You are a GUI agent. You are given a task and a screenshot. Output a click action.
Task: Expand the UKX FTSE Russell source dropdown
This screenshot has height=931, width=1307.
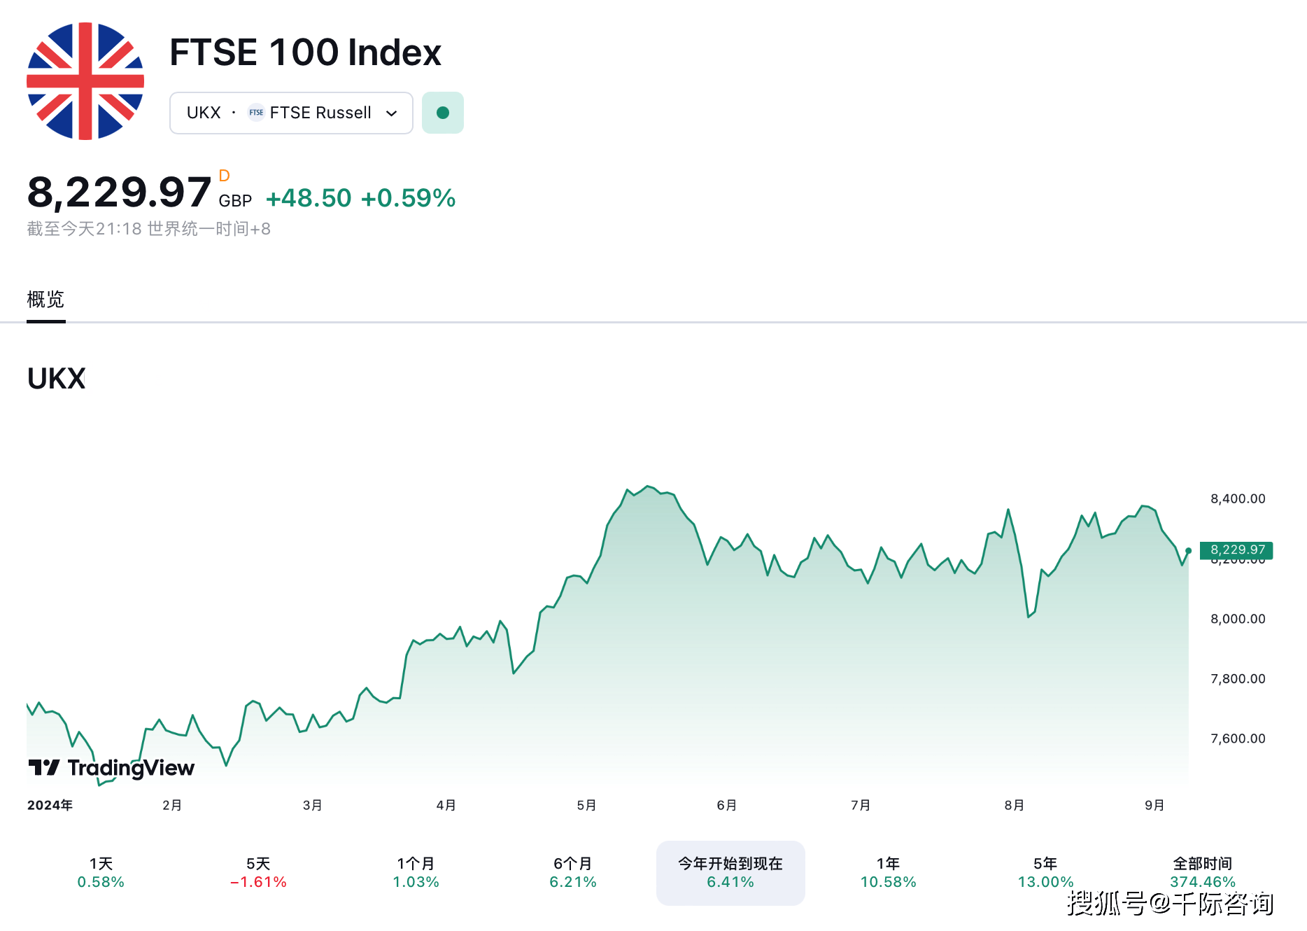coord(291,113)
